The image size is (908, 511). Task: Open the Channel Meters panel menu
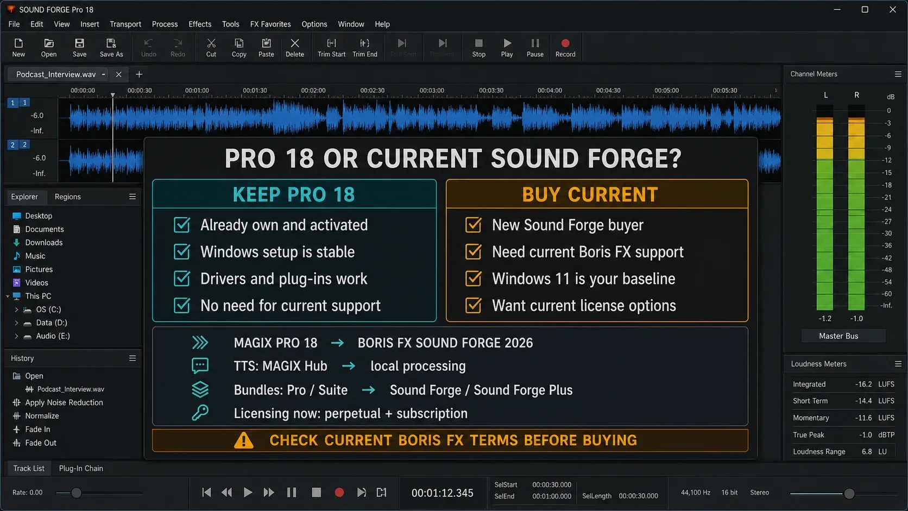coord(898,74)
